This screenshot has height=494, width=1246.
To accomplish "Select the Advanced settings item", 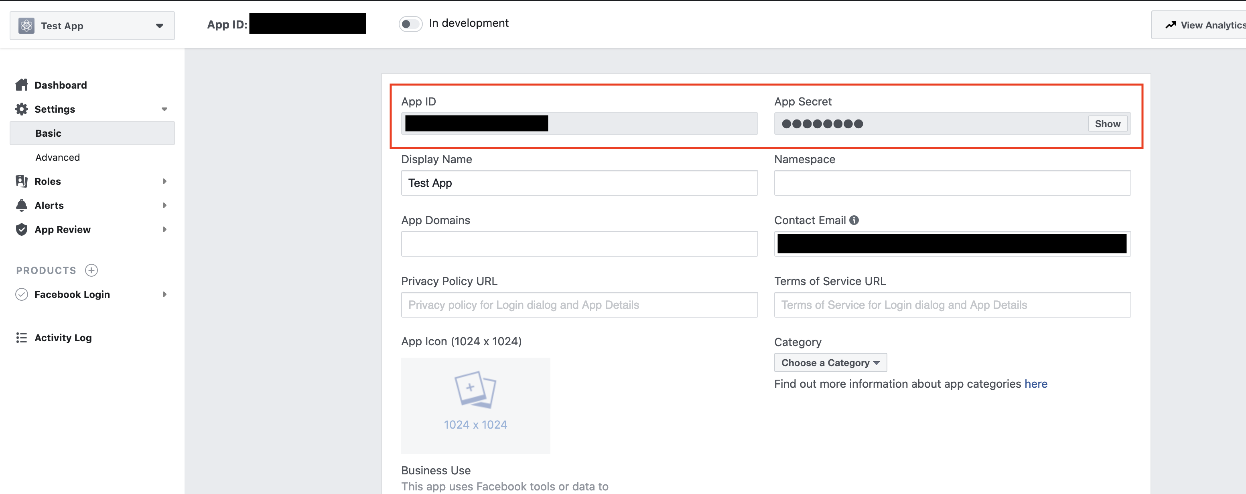I will [x=57, y=158].
